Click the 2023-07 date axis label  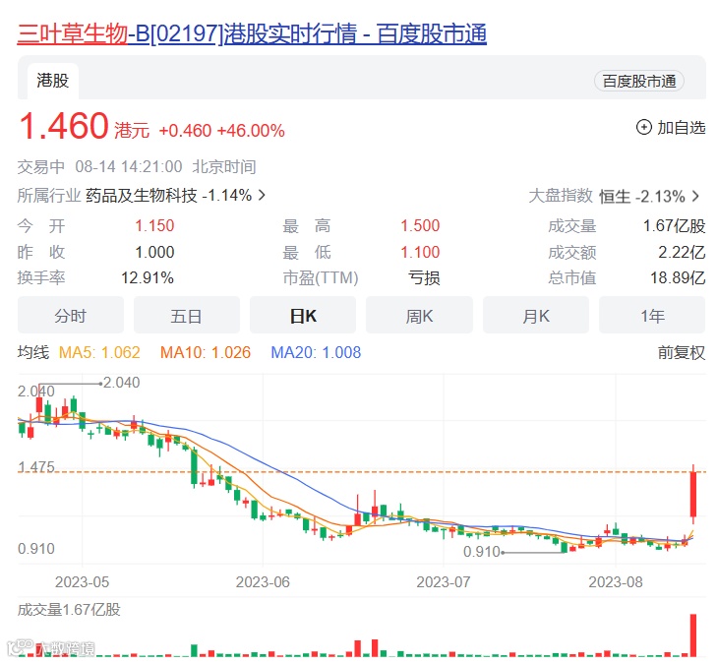click(444, 582)
